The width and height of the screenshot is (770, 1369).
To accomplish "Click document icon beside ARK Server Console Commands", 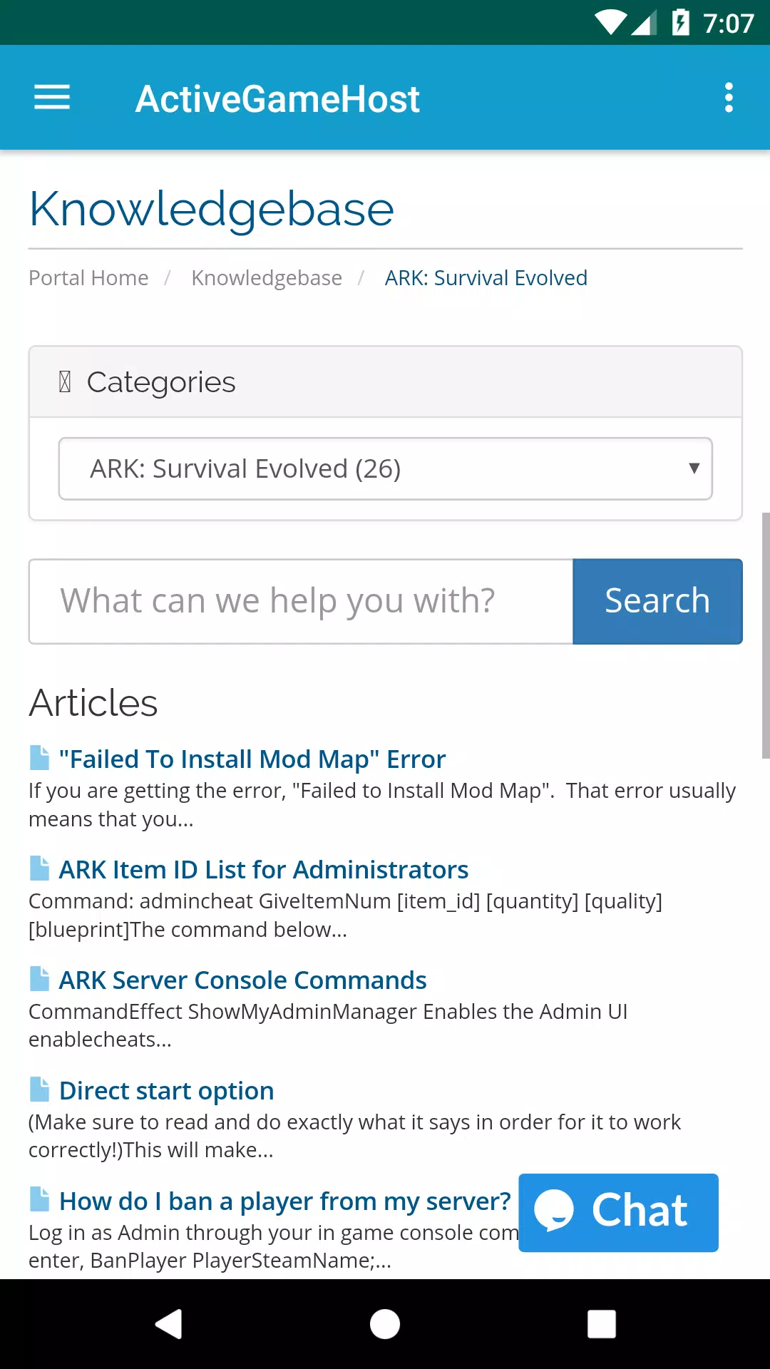I will [39, 979].
